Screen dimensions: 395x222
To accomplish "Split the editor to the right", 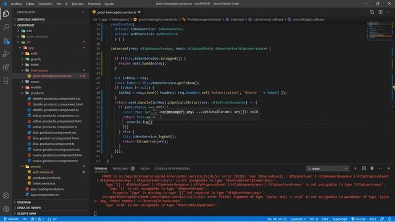I will [x=380, y=12].
